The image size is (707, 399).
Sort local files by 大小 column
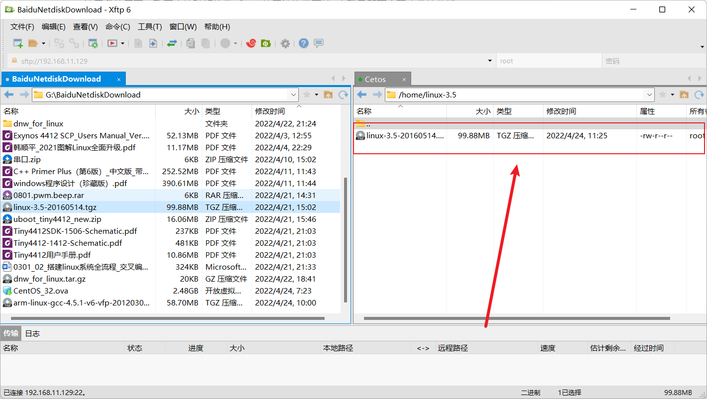pyautogui.click(x=179, y=111)
